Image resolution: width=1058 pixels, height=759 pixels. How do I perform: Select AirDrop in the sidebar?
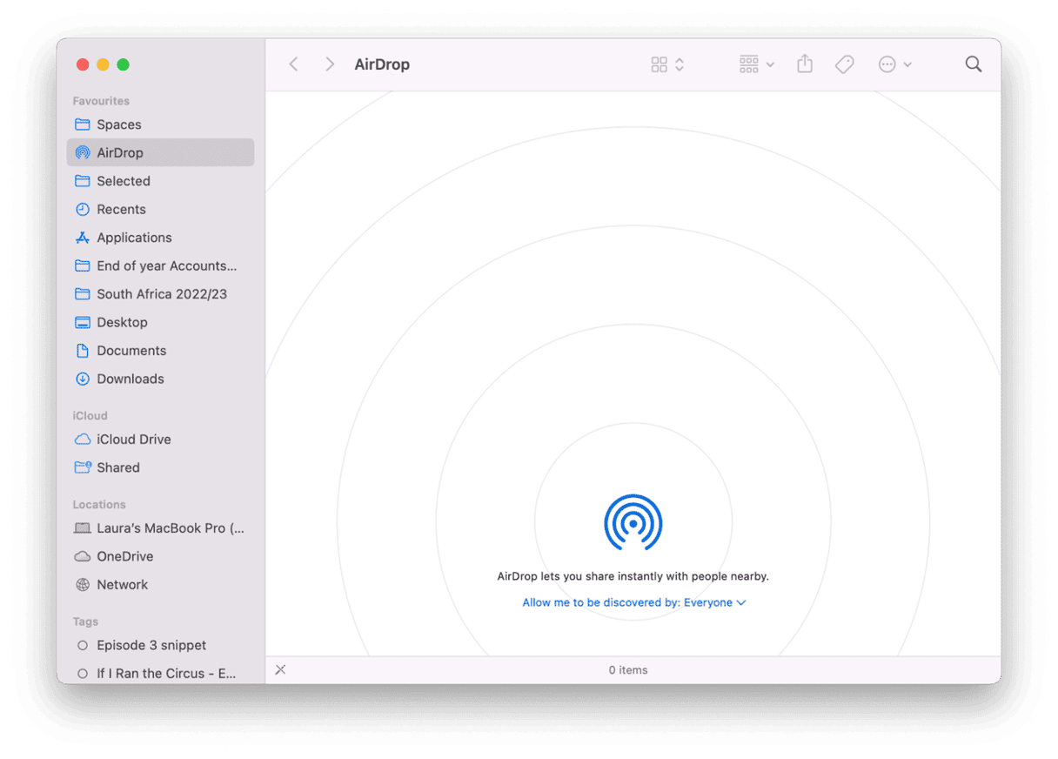122,152
